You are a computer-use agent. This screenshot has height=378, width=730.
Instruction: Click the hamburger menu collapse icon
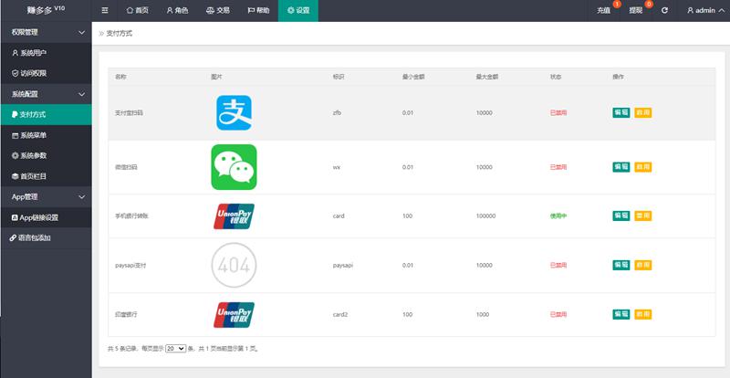pos(105,10)
